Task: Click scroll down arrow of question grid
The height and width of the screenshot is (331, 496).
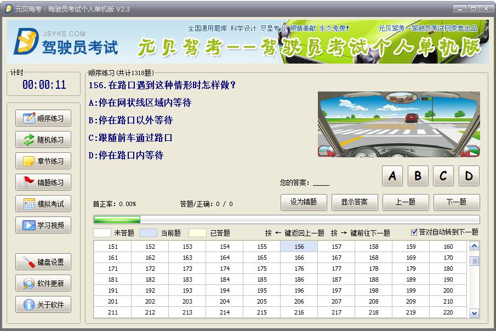Action: (x=474, y=313)
